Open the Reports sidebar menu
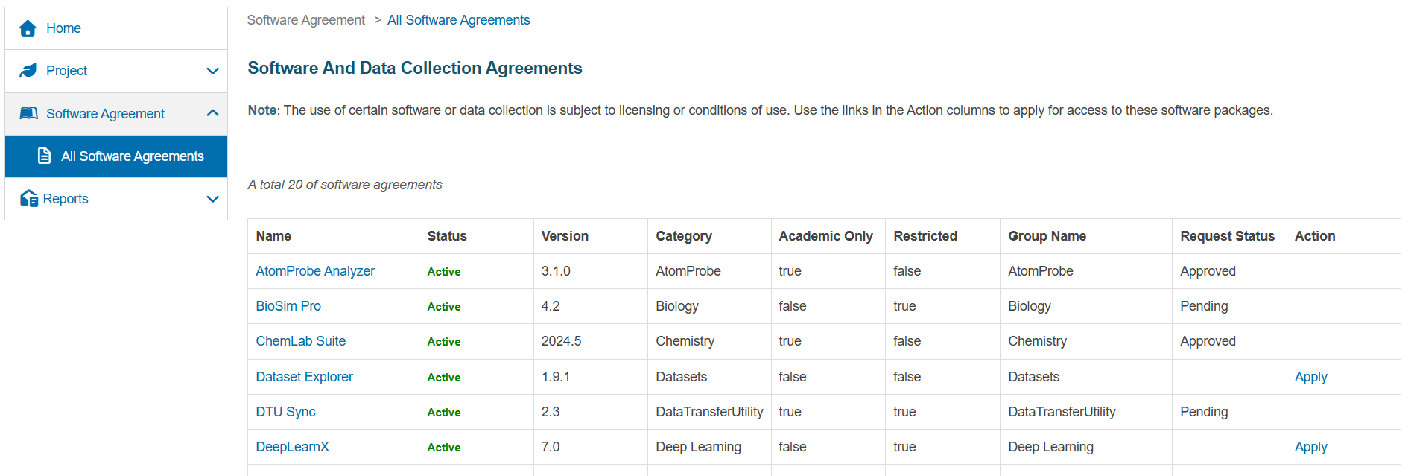 tap(66, 199)
